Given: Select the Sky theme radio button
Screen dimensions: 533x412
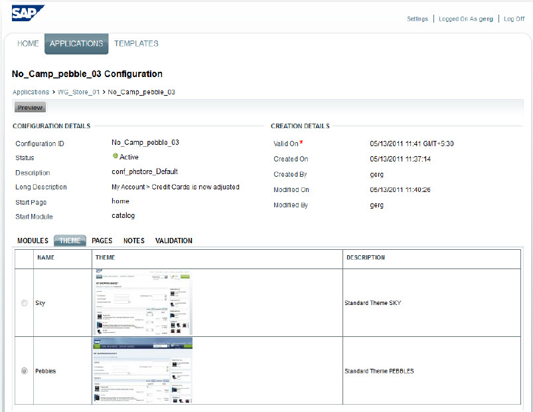Looking at the screenshot, I should coord(25,303).
